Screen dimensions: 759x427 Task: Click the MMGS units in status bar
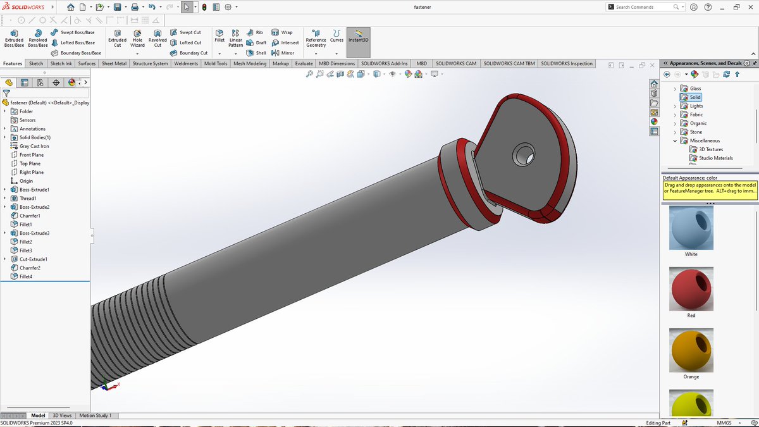(724, 423)
